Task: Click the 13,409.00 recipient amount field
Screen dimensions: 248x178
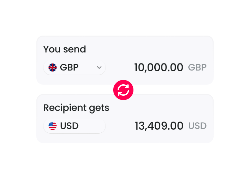Action: point(159,126)
